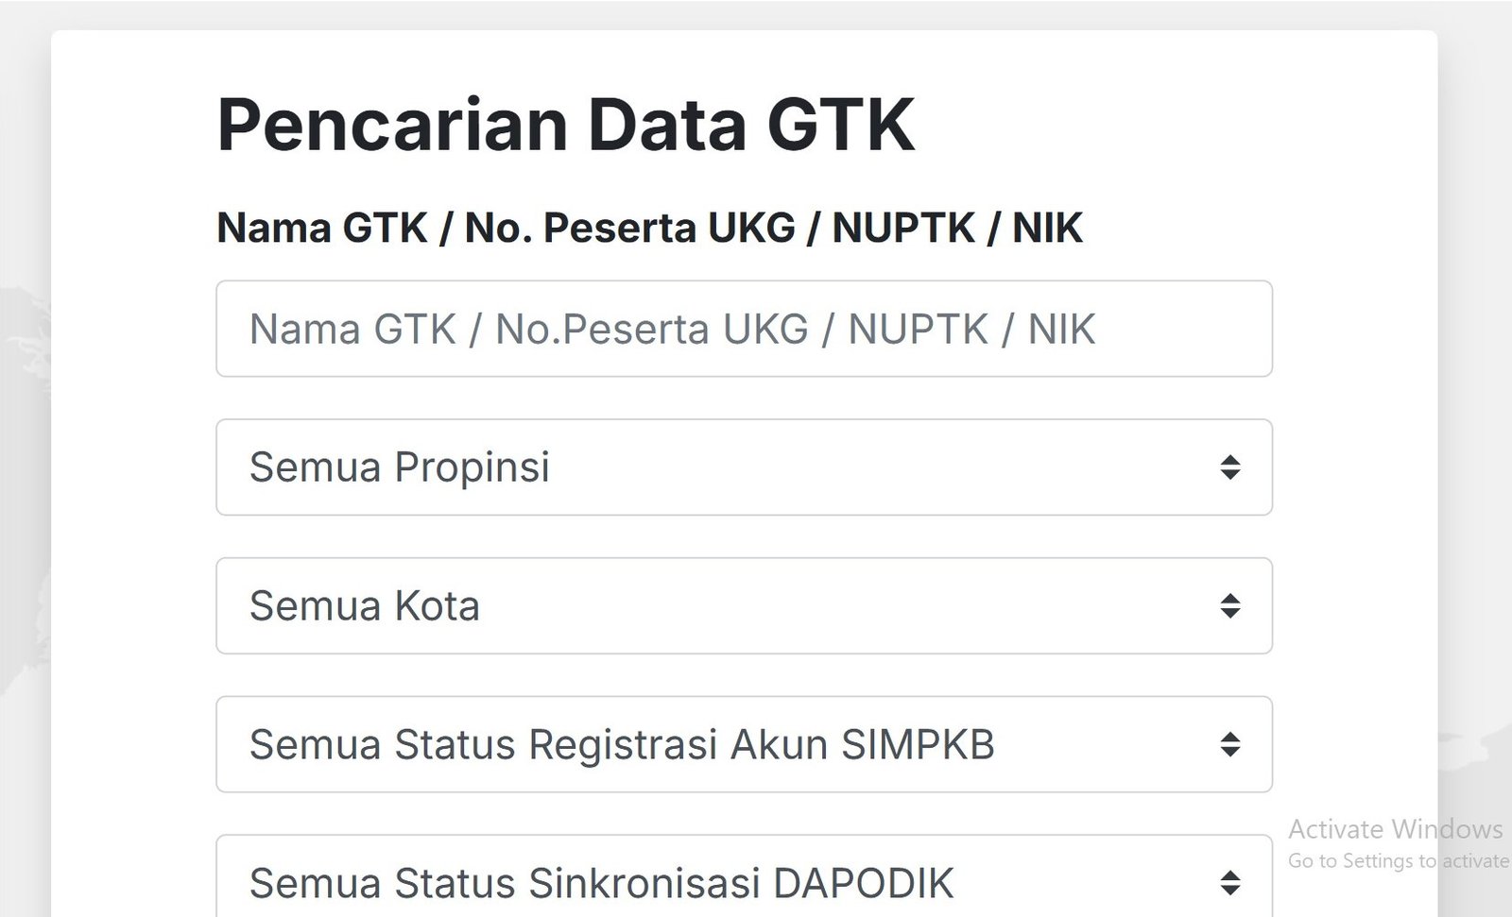The image size is (1512, 917).
Task: Click the word "GTK" in the page heading
Action: [x=840, y=124]
